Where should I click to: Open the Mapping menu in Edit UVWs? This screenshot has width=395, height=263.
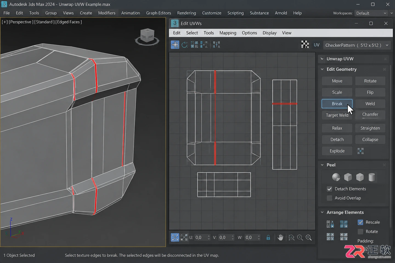pyautogui.click(x=228, y=33)
